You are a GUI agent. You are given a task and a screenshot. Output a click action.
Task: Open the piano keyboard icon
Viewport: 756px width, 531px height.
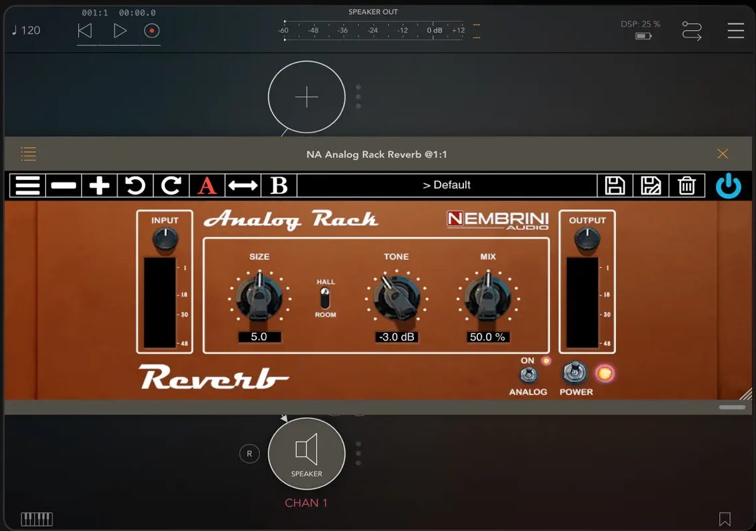tap(37, 519)
